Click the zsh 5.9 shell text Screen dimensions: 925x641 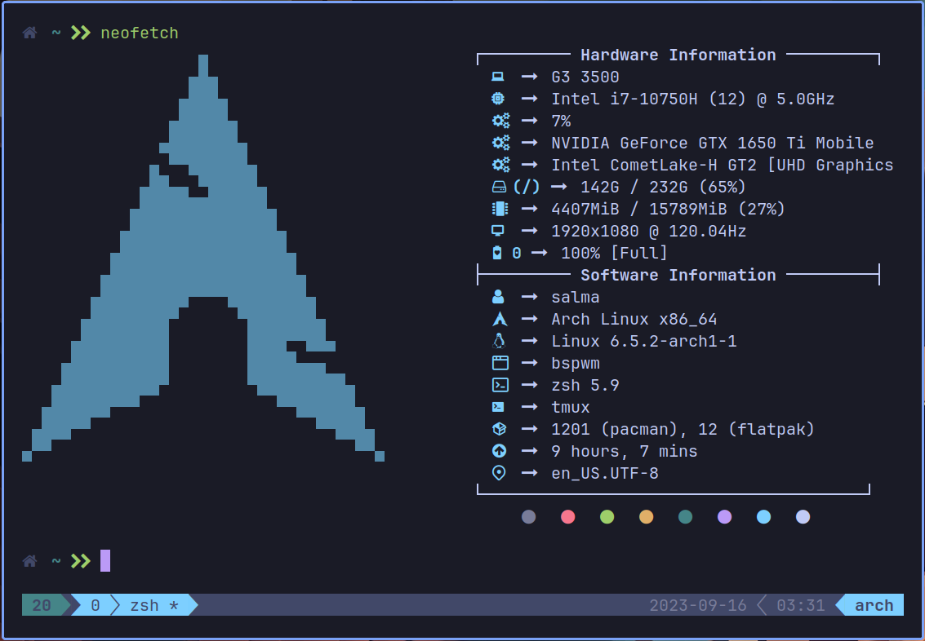point(585,385)
